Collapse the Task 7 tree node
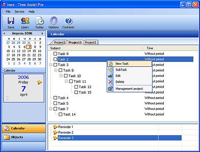The height and width of the screenshot is (152, 200). [x=50, y=109]
